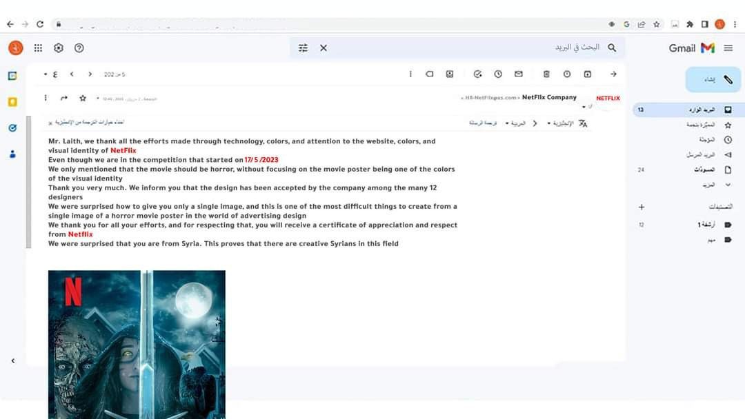
Task: Snooze the email with the clock icon
Action: click(x=498, y=74)
